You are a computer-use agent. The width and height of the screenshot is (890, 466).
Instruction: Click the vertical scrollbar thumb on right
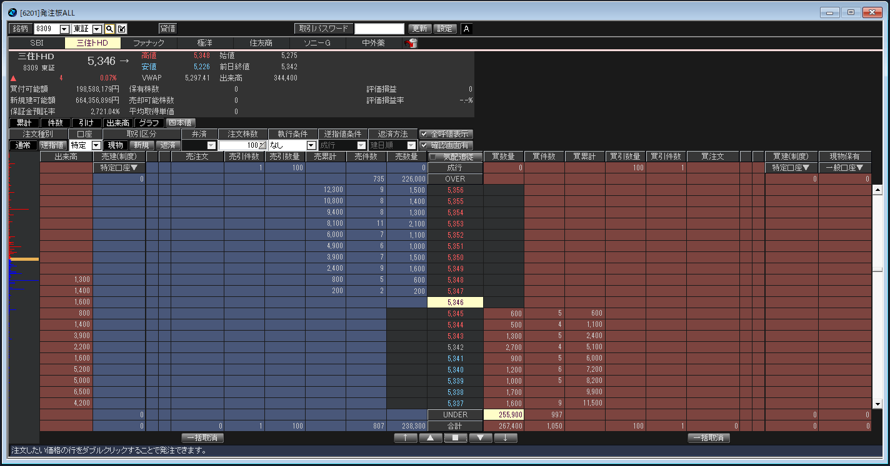tap(877, 269)
